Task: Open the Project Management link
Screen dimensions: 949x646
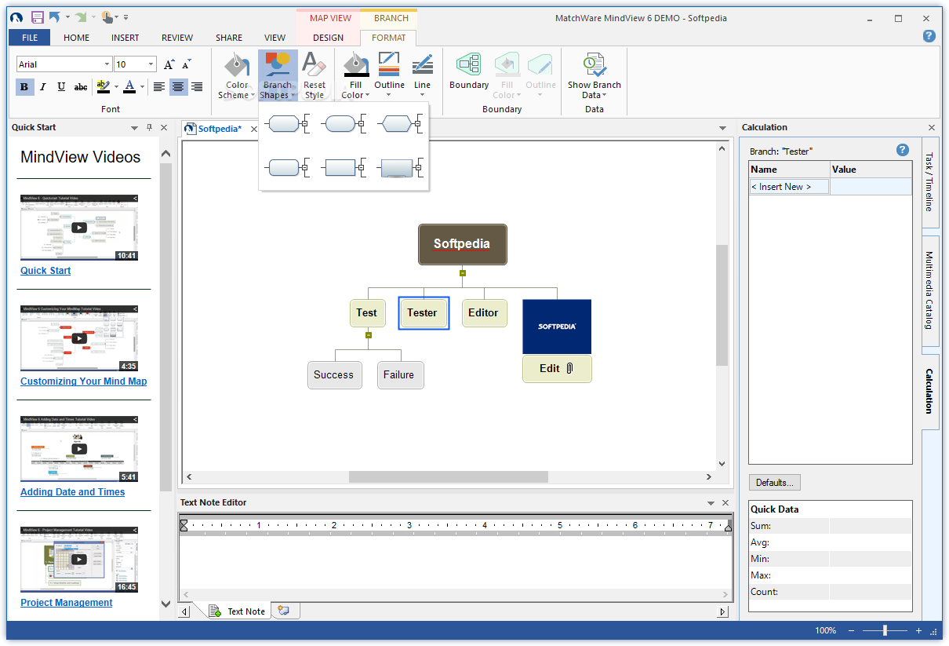Action: [x=67, y=603]
